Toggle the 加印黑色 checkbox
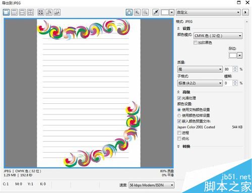Image resolution: width=252 pixels, height=193 pixels. [196, 42]
